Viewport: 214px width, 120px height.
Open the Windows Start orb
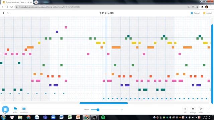(3, 117)
